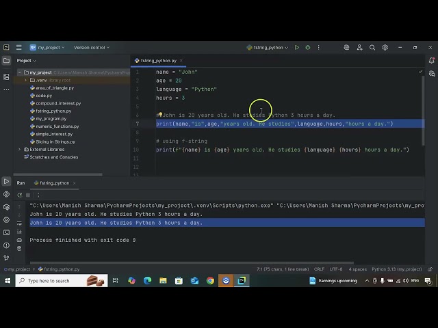
Task: Open the Services sidebar icon
Action: pos(6,220)
